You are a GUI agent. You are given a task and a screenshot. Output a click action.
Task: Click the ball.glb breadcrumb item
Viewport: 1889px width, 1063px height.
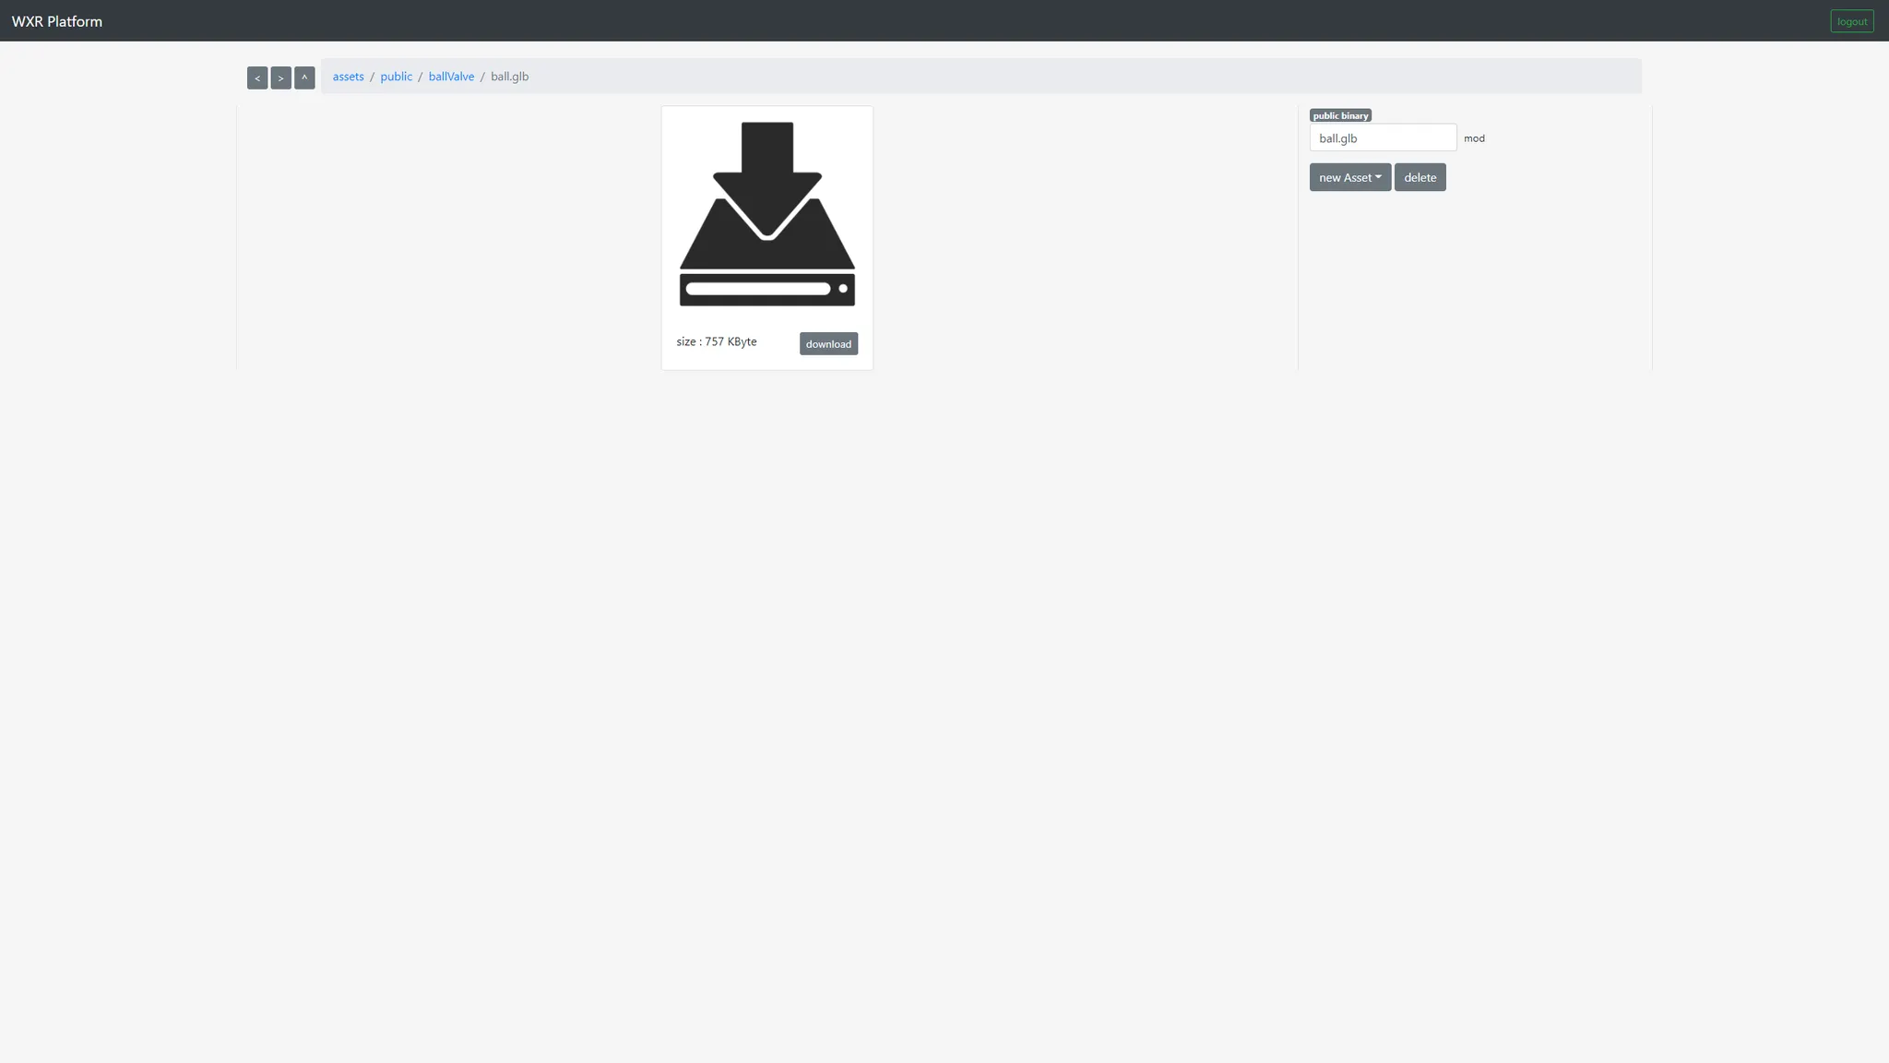(x=509, y=77)
